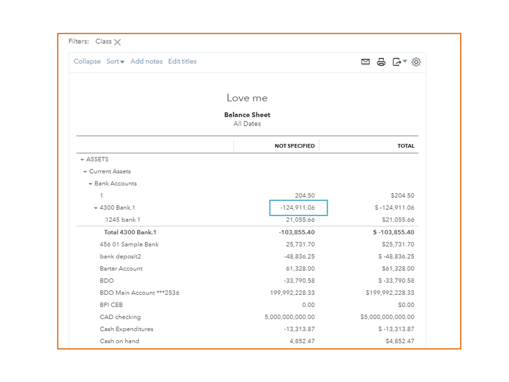Screen dimensions: 509x382
Task: Click the Barter Account row
Action: pos(121,269)
